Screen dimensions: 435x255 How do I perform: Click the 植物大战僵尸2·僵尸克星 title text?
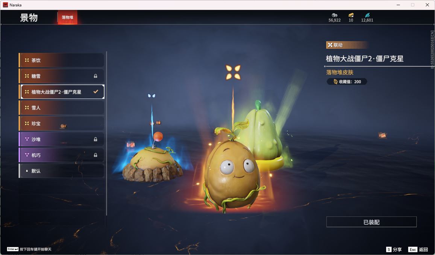365,58
